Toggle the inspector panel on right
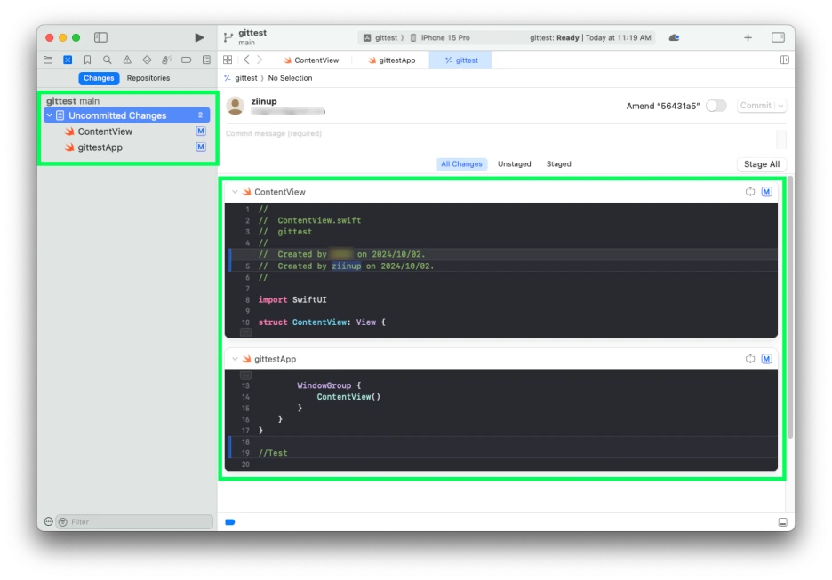The width and height of the screenshot is (832, 580). [778, 37]
